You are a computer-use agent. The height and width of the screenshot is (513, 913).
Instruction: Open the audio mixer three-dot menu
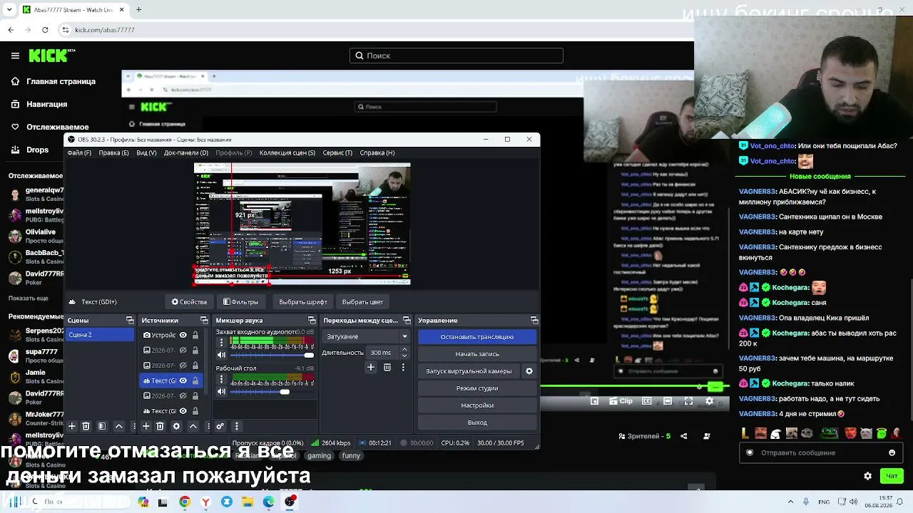pos(237,426)
